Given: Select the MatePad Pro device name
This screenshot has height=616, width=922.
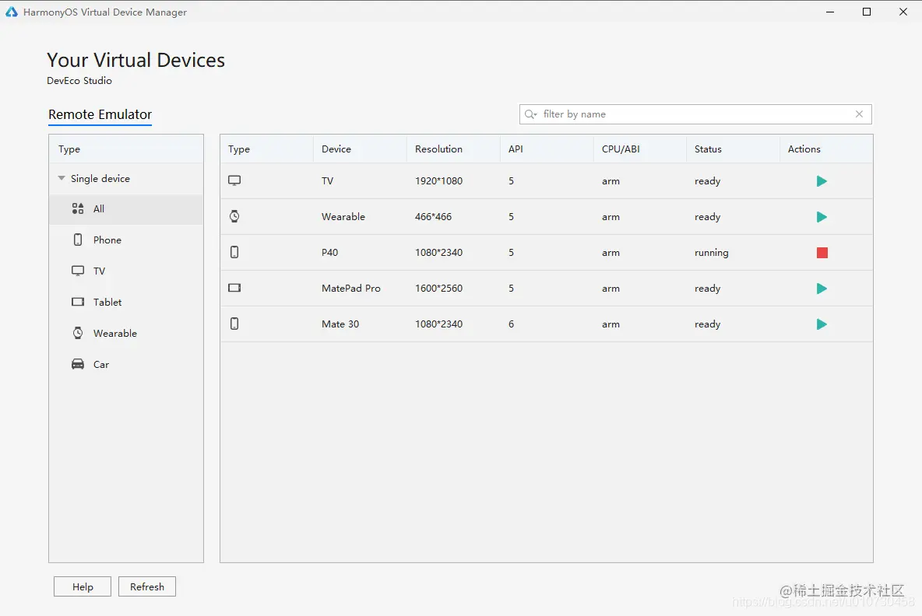Looking at the screenshot, I should tap(351, 289).
